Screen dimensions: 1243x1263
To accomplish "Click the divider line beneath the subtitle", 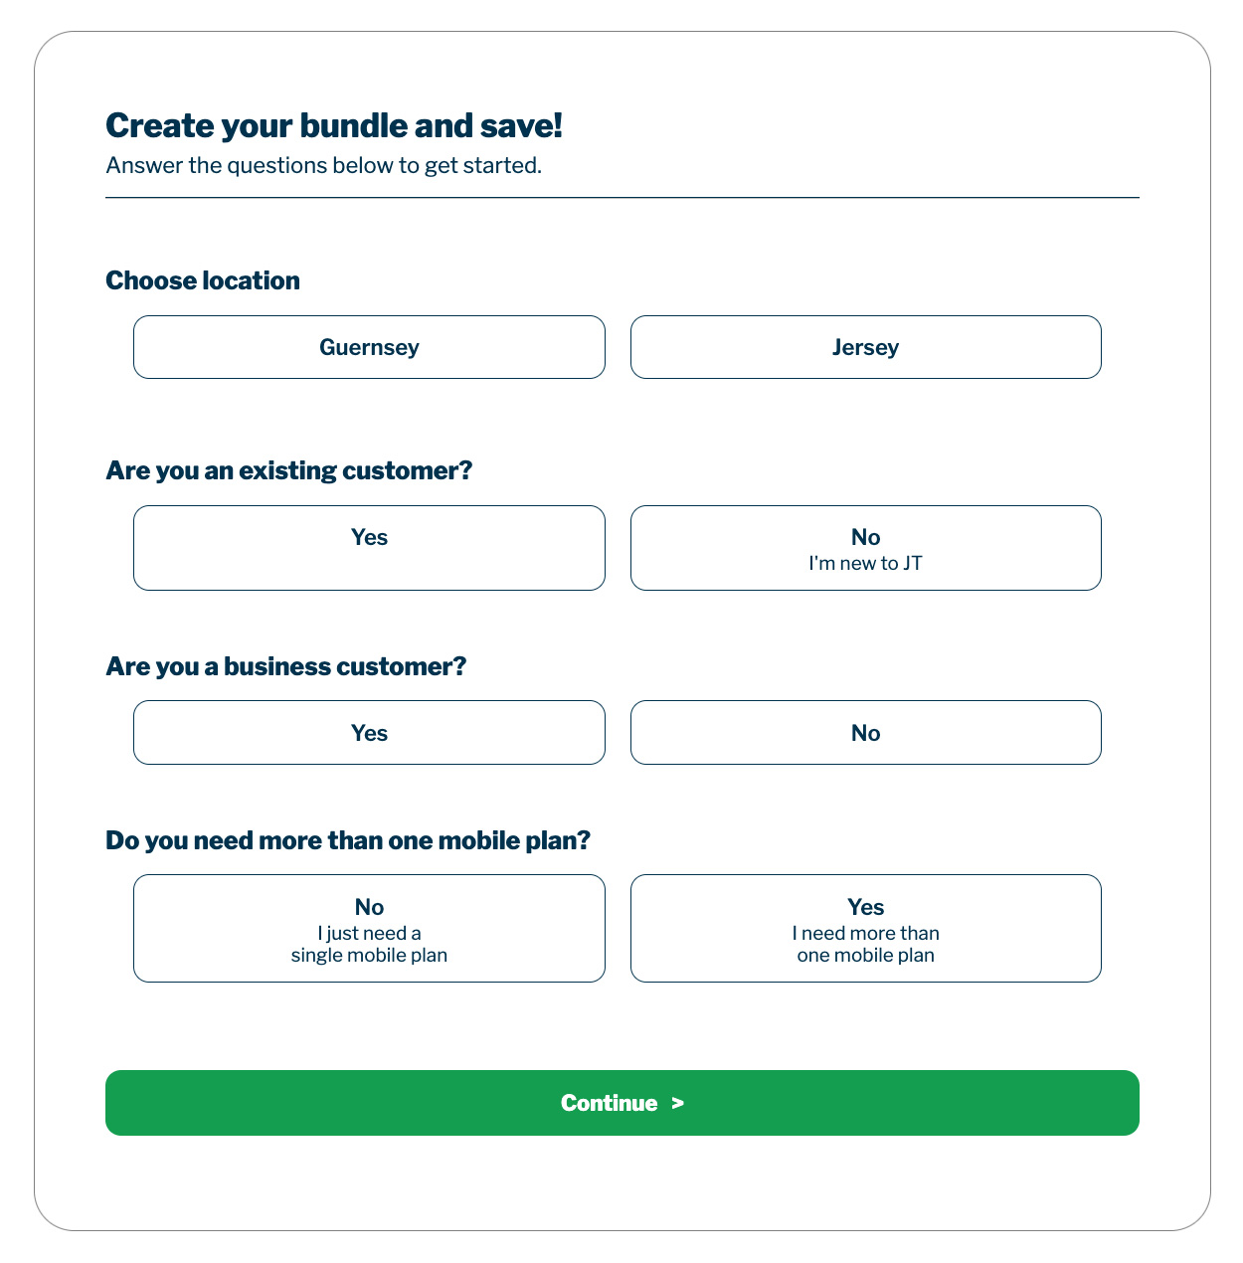I will coord(621,198).
